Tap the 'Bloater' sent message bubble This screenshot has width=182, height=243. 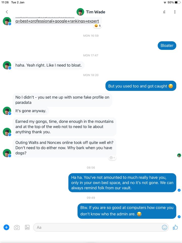coord(167,46)
